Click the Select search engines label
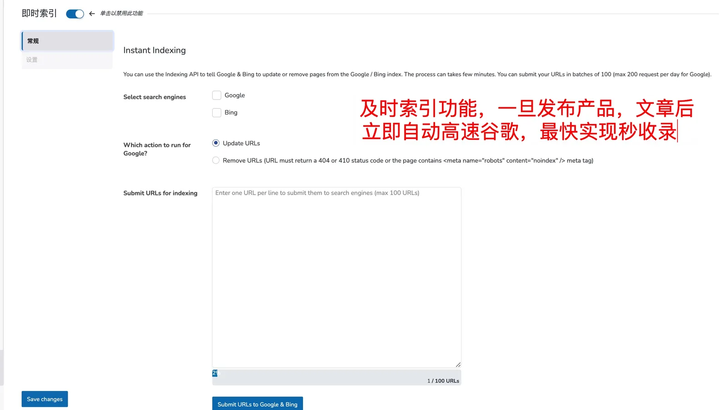 coord(154,97)
